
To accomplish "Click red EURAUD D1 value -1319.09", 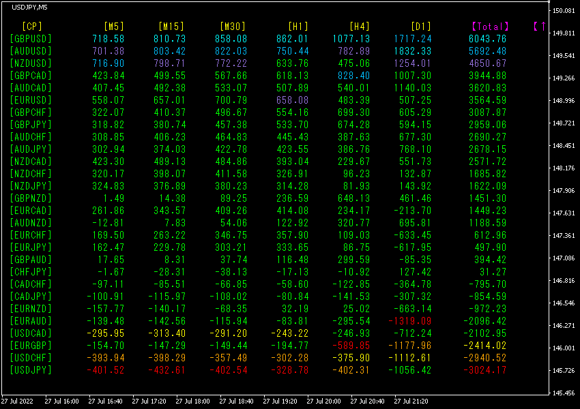I will coord(410,321).
